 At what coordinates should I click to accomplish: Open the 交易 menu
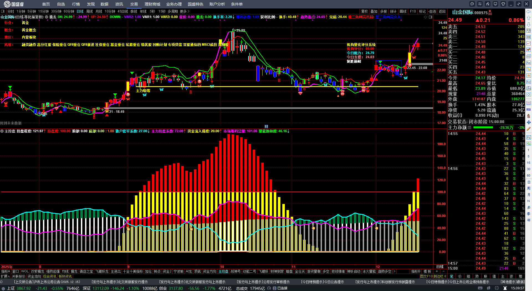coord(134,4)
